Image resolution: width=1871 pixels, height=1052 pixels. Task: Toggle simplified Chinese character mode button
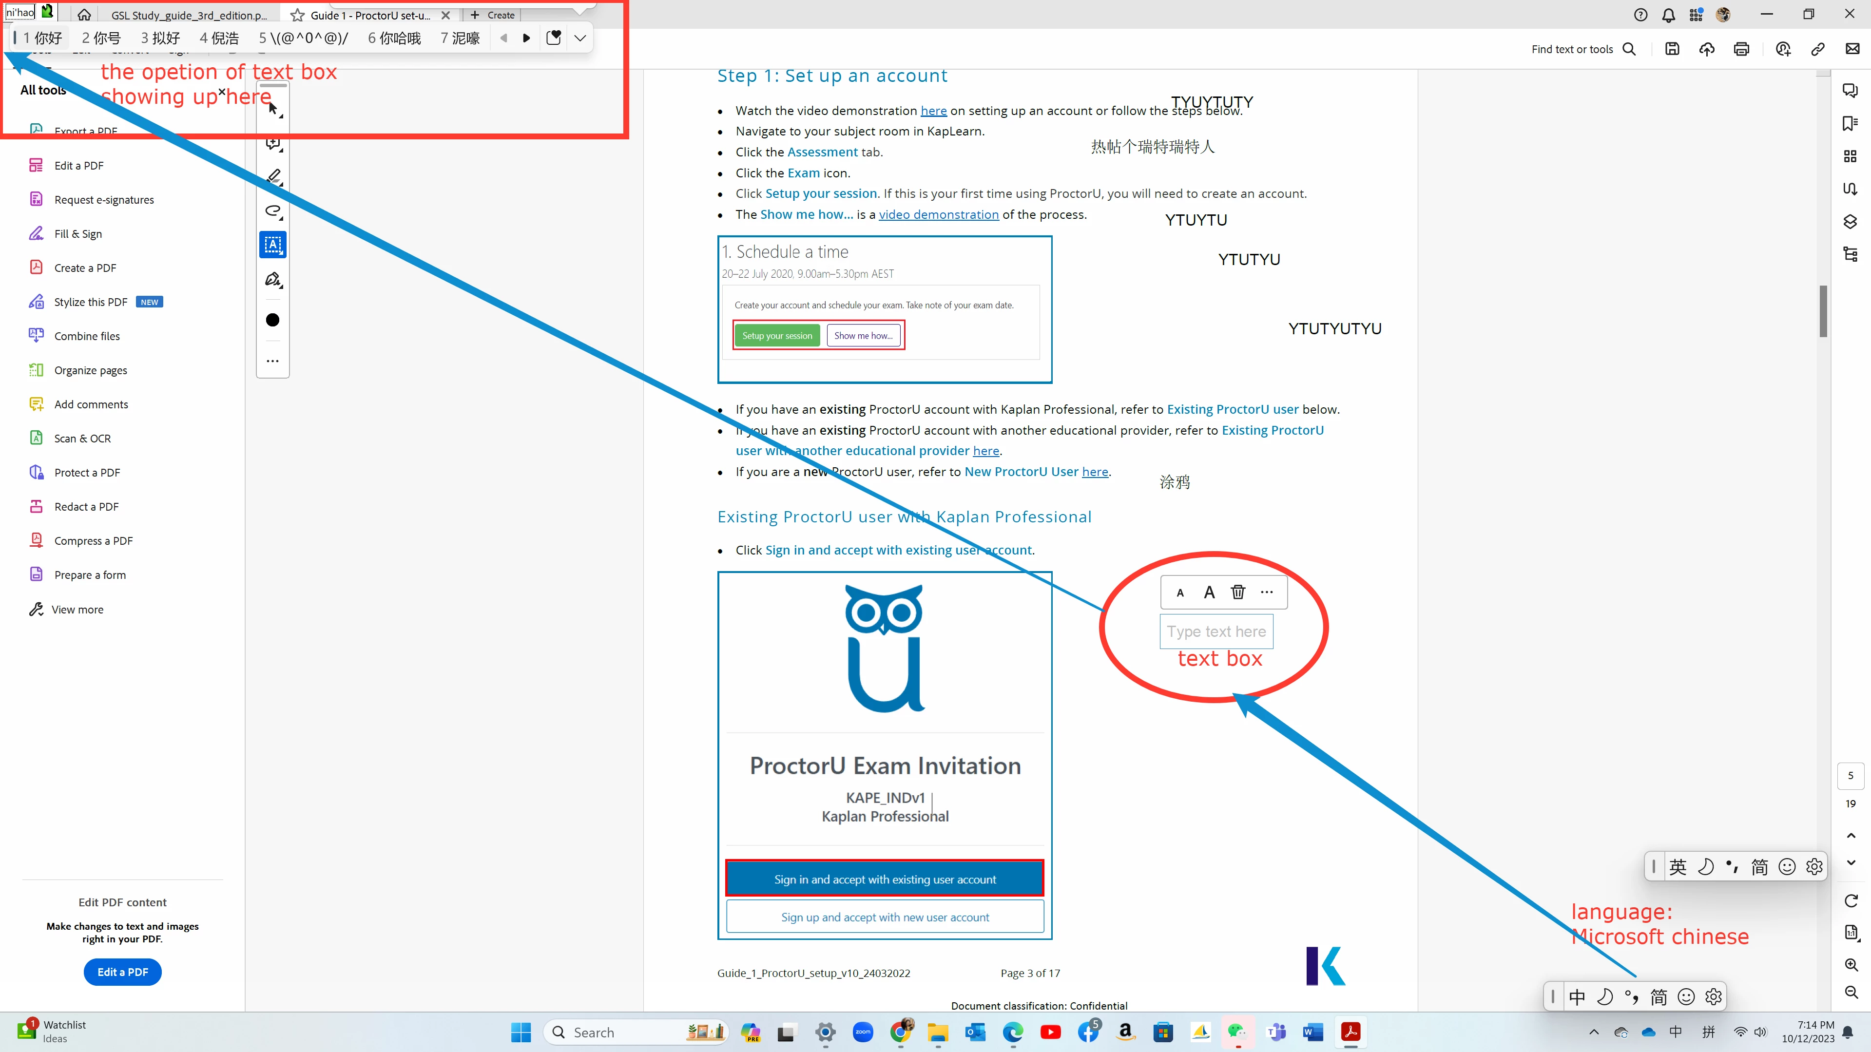click(x=1659, y=997)
